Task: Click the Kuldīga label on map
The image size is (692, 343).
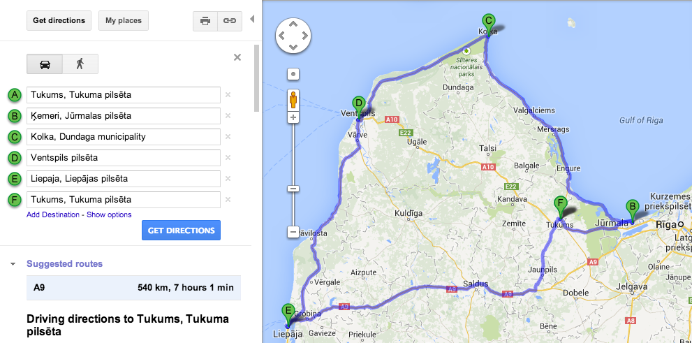Action: click(408, 214)
